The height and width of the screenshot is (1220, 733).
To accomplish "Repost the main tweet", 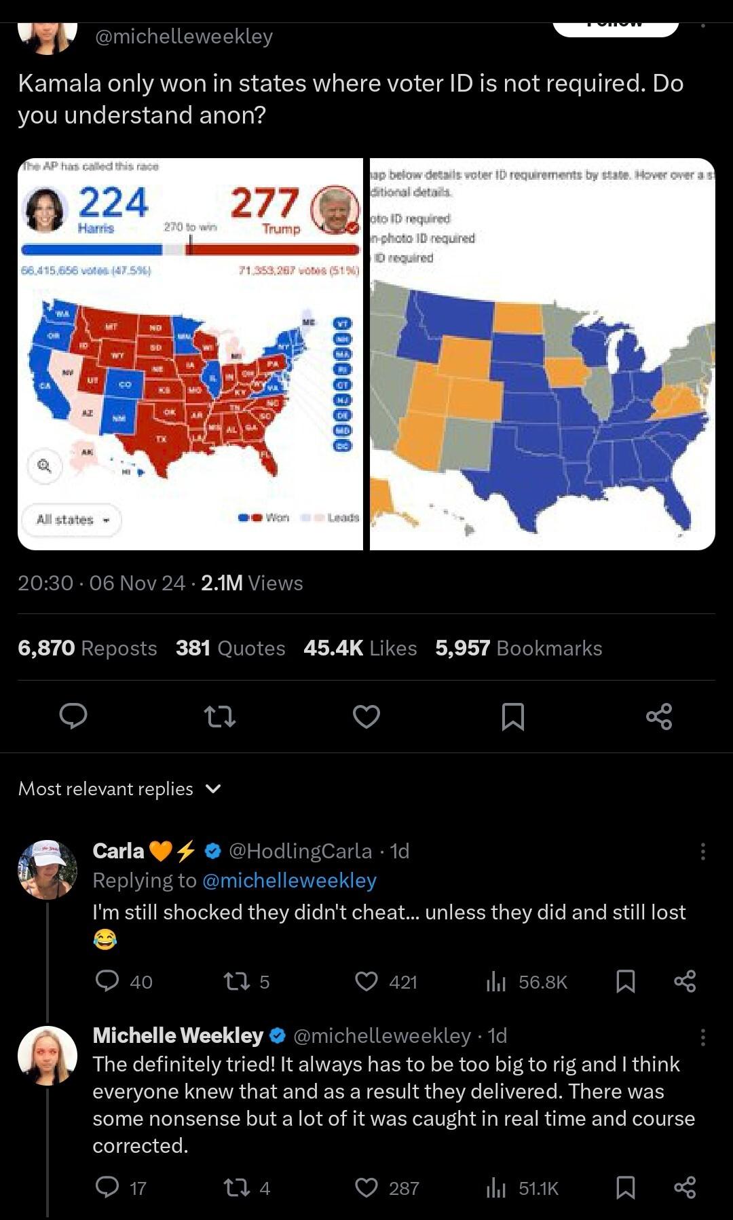I will [x=220, y=716].
